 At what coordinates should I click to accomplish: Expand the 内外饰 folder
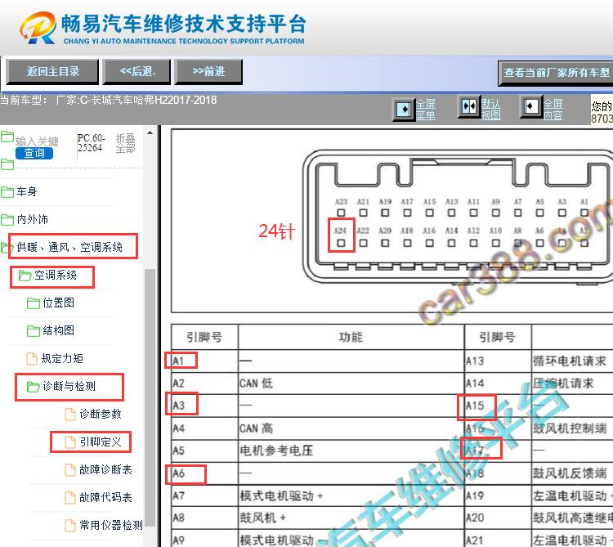point(32,219)
